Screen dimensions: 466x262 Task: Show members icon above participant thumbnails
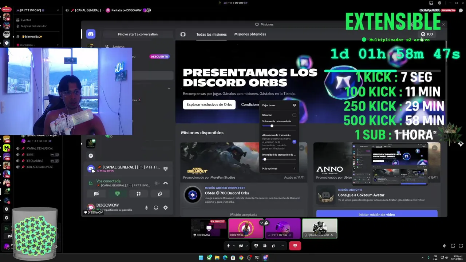pyautogui.click(x=266, y=223)
